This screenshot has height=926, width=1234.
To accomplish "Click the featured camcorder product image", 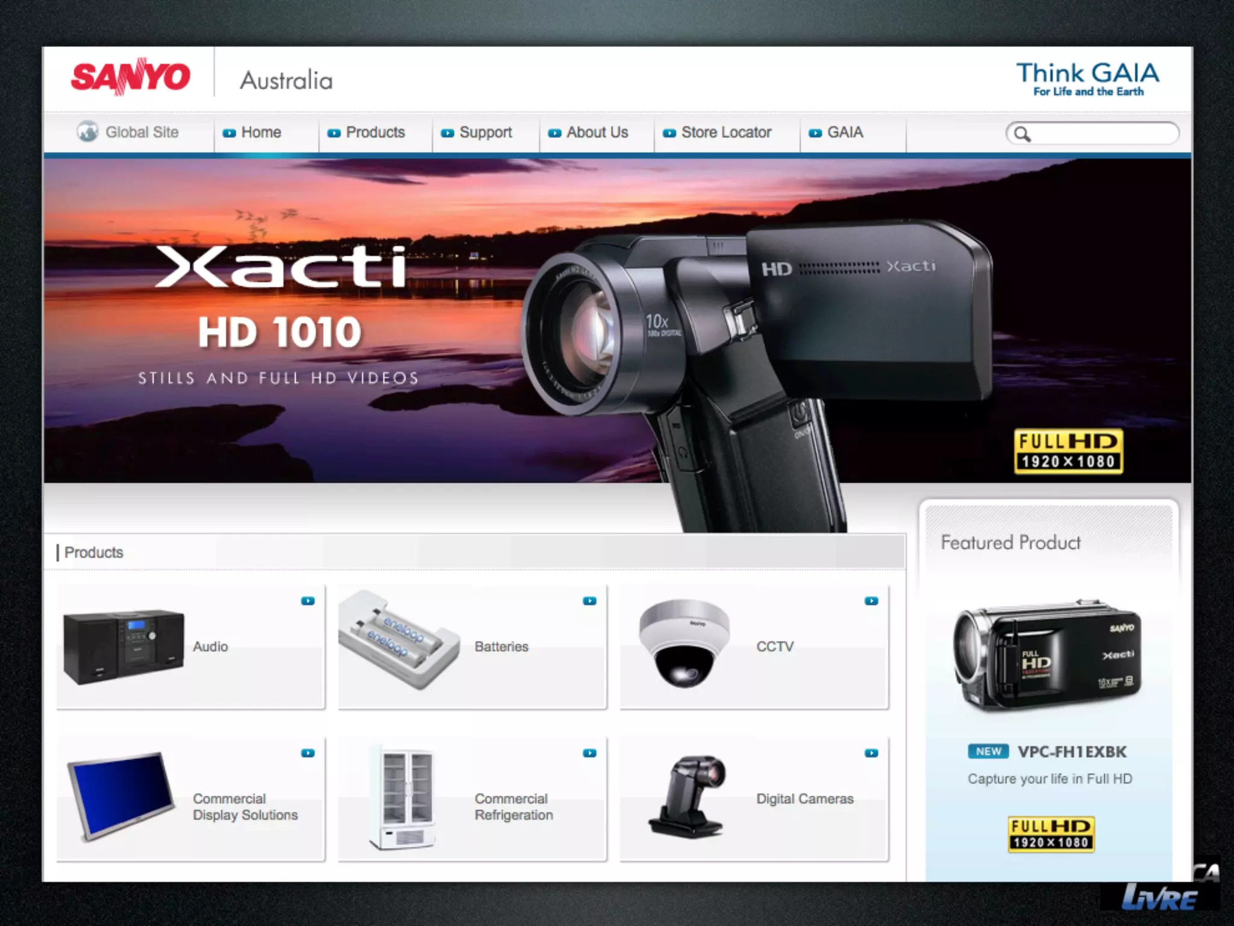I will tap(1048, 656).
